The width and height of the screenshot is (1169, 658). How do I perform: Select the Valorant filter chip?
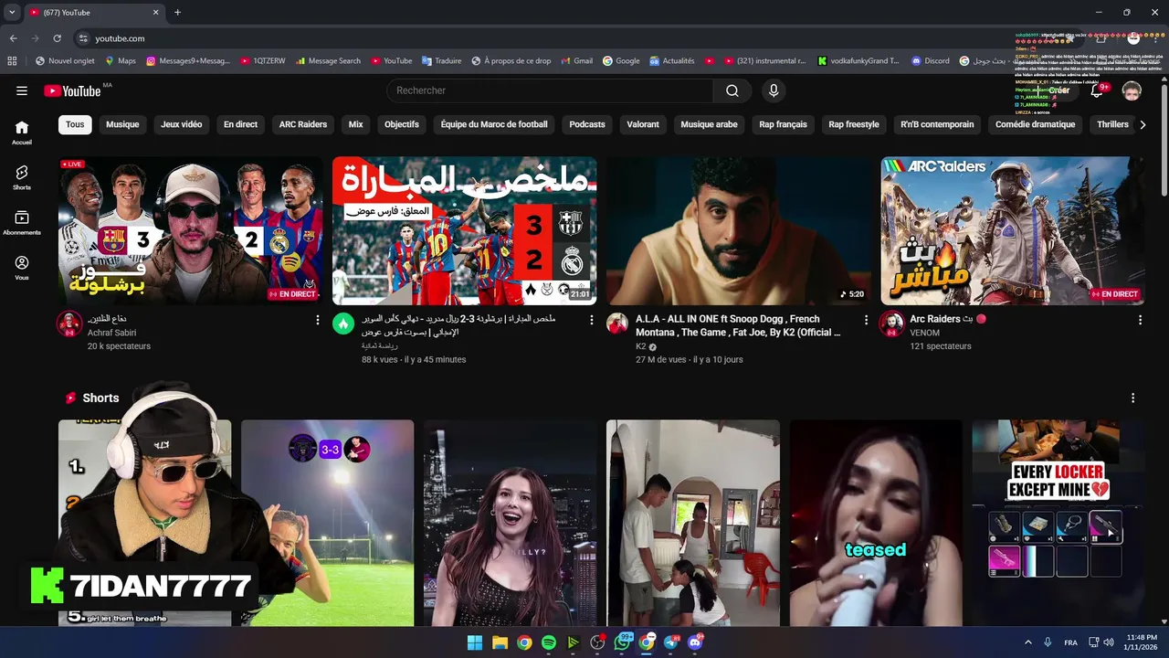coord(643,124)
